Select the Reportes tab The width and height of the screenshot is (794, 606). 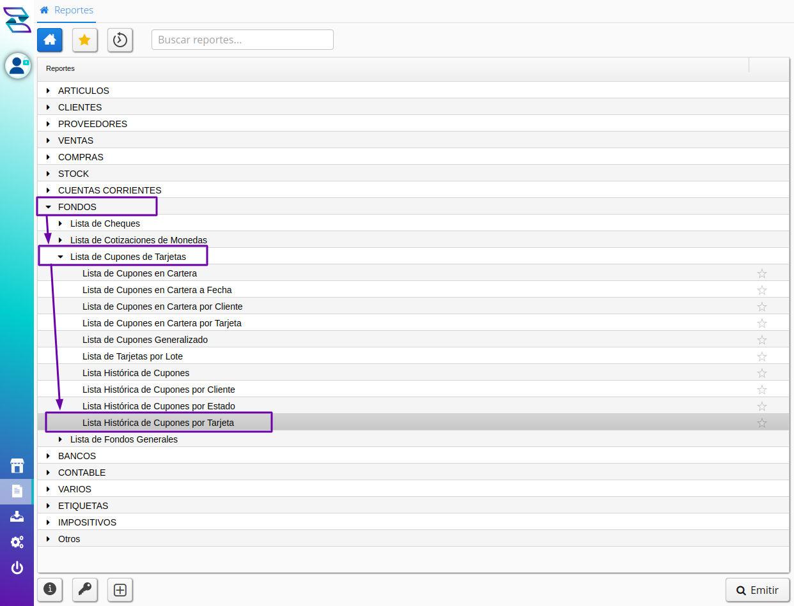pyautogui.click(x=66, y=11)
